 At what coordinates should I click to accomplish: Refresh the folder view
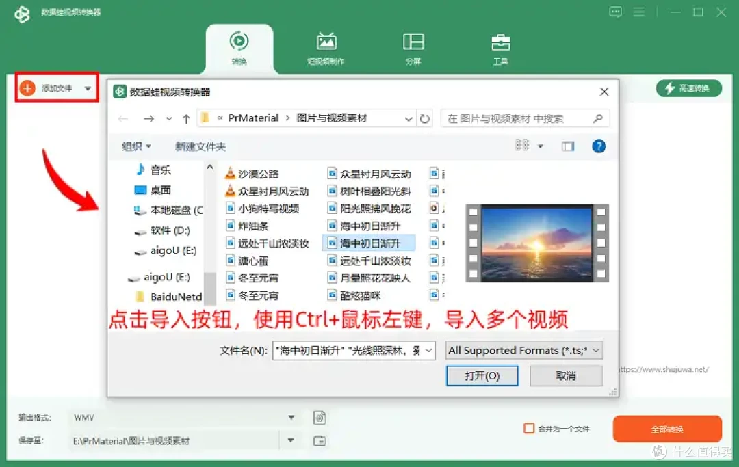coord(425,119)
